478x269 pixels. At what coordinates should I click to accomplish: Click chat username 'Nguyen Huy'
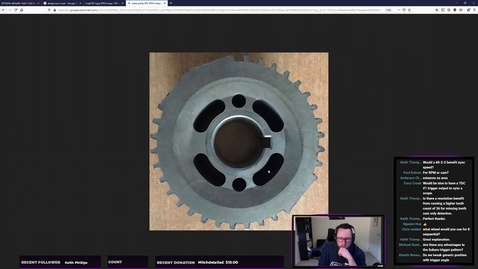pyautogui.click(x=412, y=224)
